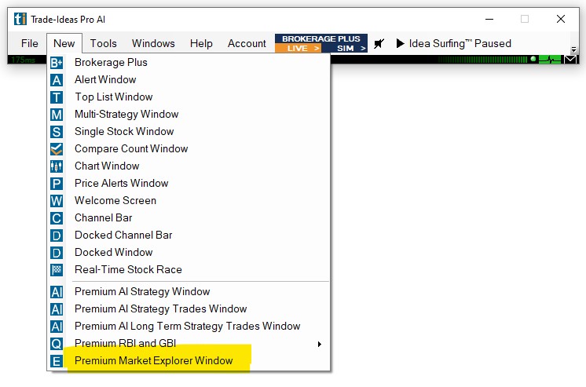Click the New menu

[64, 43]
